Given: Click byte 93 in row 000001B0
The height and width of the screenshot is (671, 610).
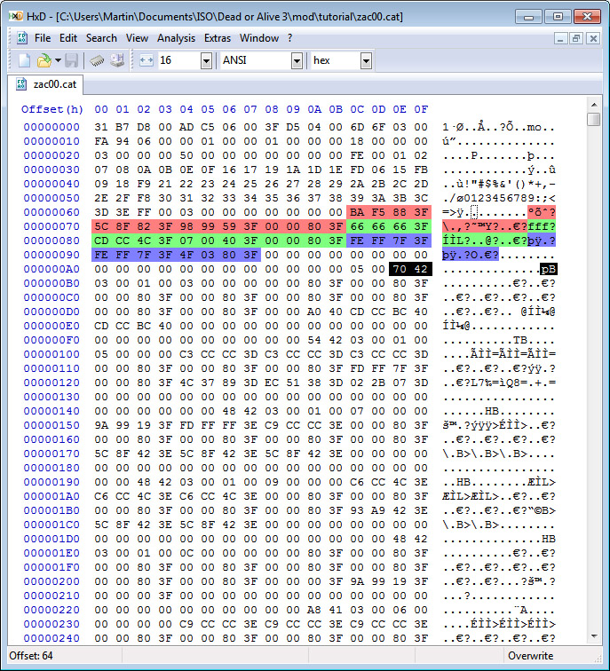Looking at the screenshot, I should [357, 510].
